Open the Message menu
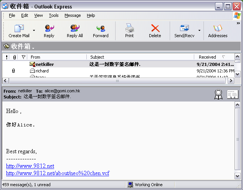Image resolution: width=243 pixels, height=190 pixels. tap(73, 15)
